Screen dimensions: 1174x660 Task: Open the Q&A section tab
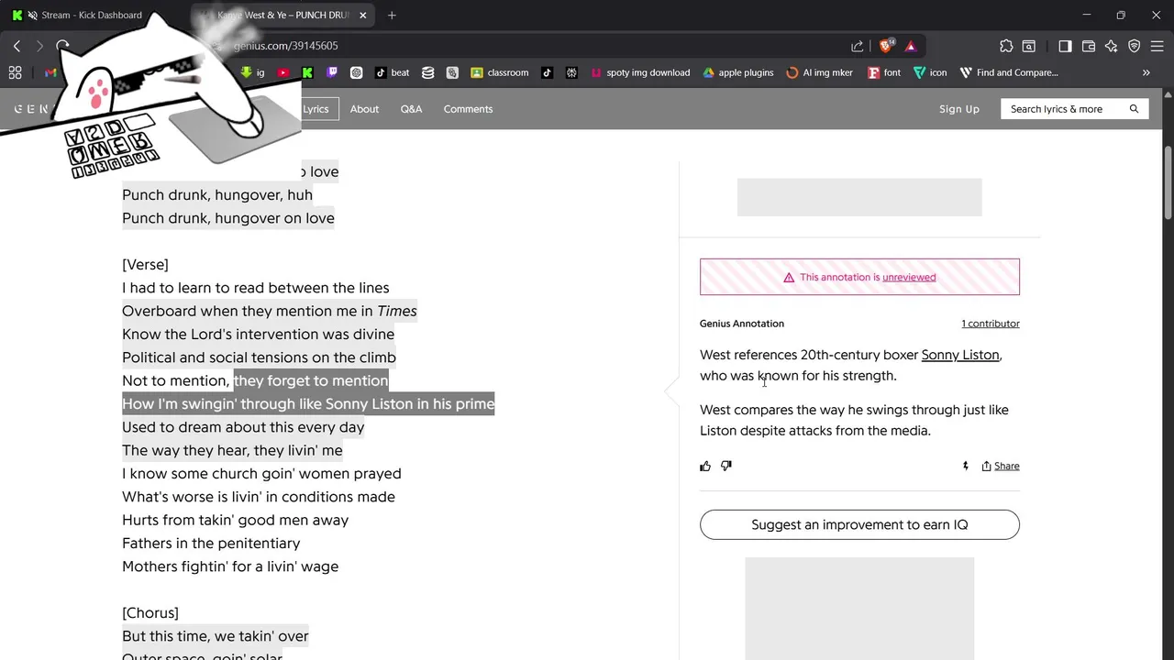411,109
